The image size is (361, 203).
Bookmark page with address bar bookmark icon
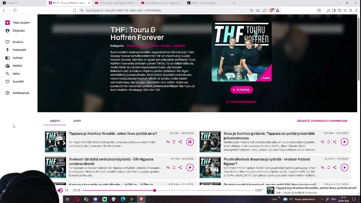tap(74, 10)
